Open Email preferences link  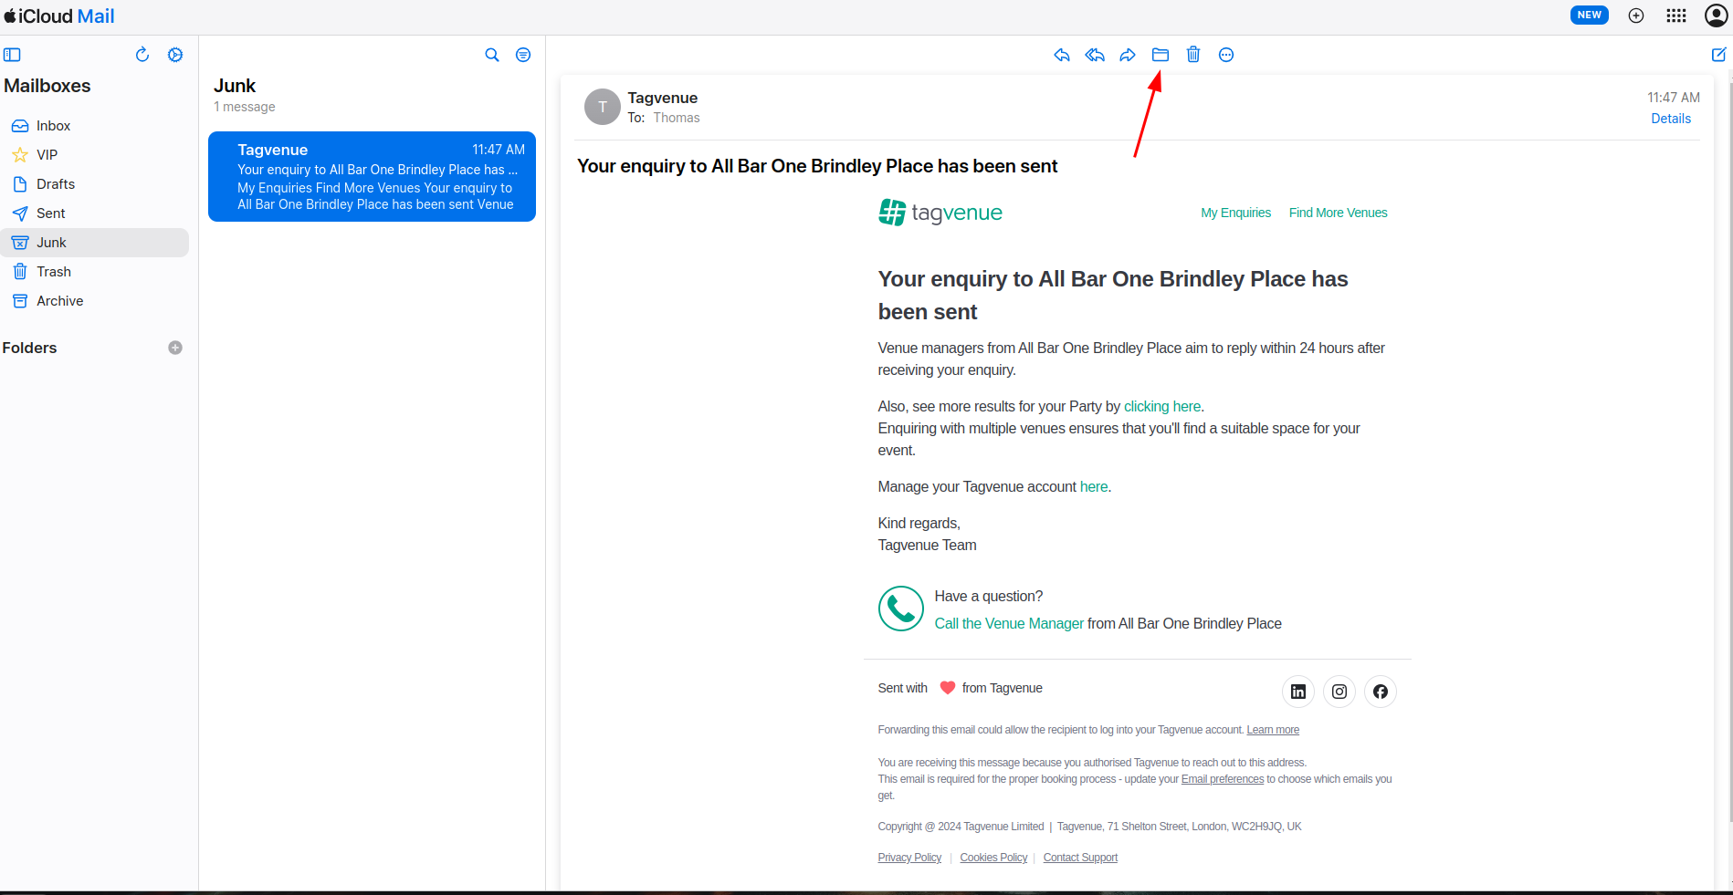(1223, 779)
